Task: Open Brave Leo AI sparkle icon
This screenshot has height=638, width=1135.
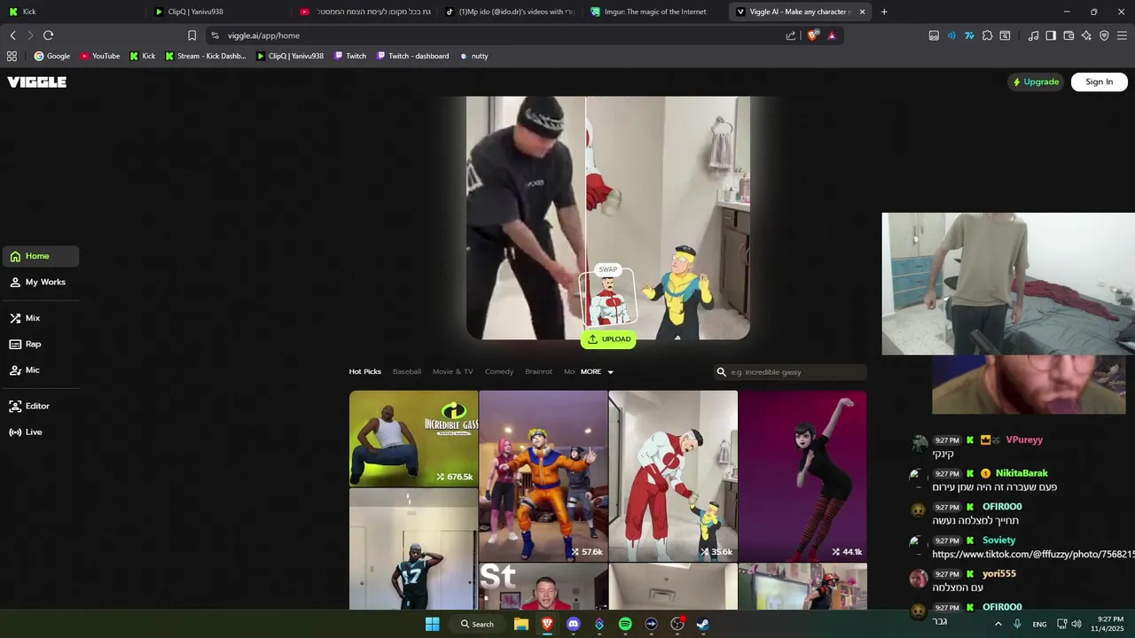Action: coord(1086,35)
